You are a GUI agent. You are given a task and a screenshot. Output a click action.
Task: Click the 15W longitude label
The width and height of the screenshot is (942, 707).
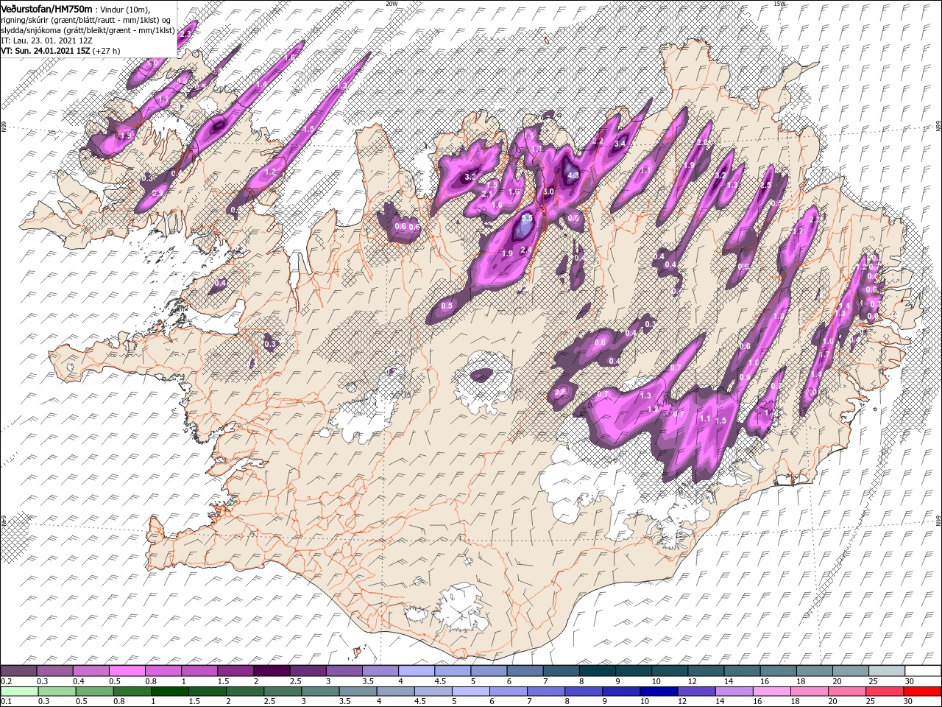(780, 4)
